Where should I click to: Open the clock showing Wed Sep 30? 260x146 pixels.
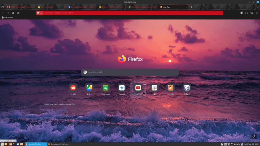[251, 144]
